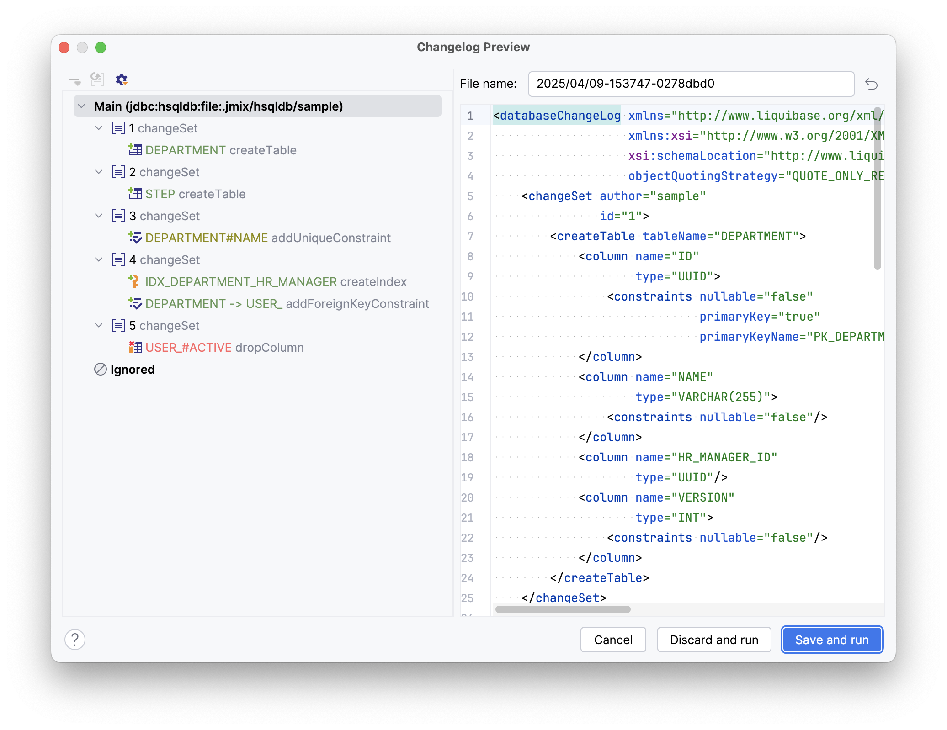Collapse changeSet 1 in the tree
Viewport: 947px width, 730px height.
click(x=99, y=128)
